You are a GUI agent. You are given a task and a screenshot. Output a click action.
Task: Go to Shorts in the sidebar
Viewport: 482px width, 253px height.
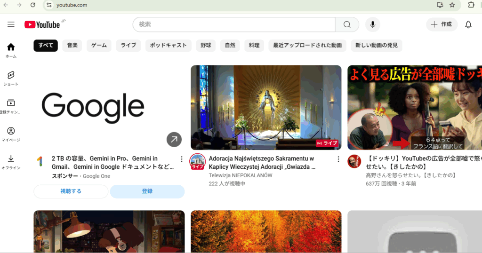coord(11,78)
